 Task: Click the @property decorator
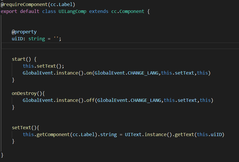(24, 32)
